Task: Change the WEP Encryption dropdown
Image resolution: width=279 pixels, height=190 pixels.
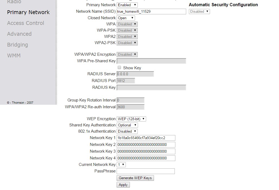Action: (131, 119)
